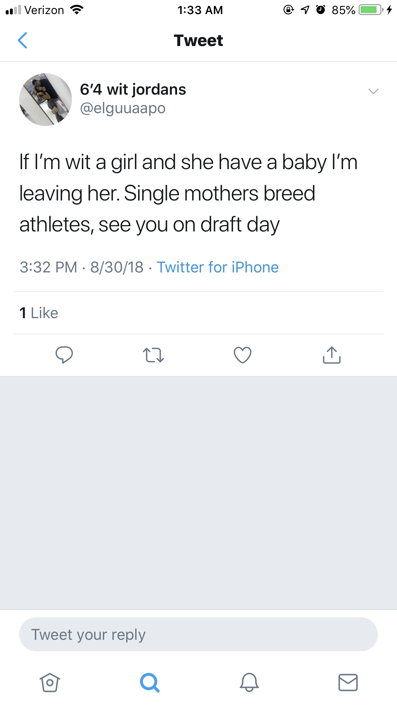Open the "Twitter for iPhone" link

tap(218, 267)
